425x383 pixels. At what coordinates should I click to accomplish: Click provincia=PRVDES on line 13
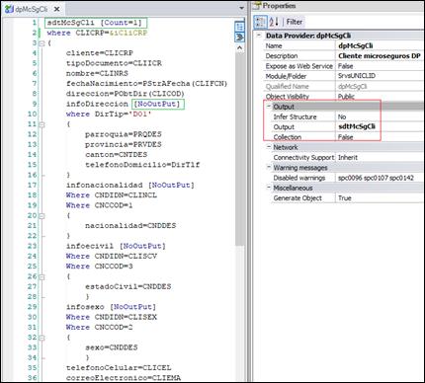tap(124, 144)
